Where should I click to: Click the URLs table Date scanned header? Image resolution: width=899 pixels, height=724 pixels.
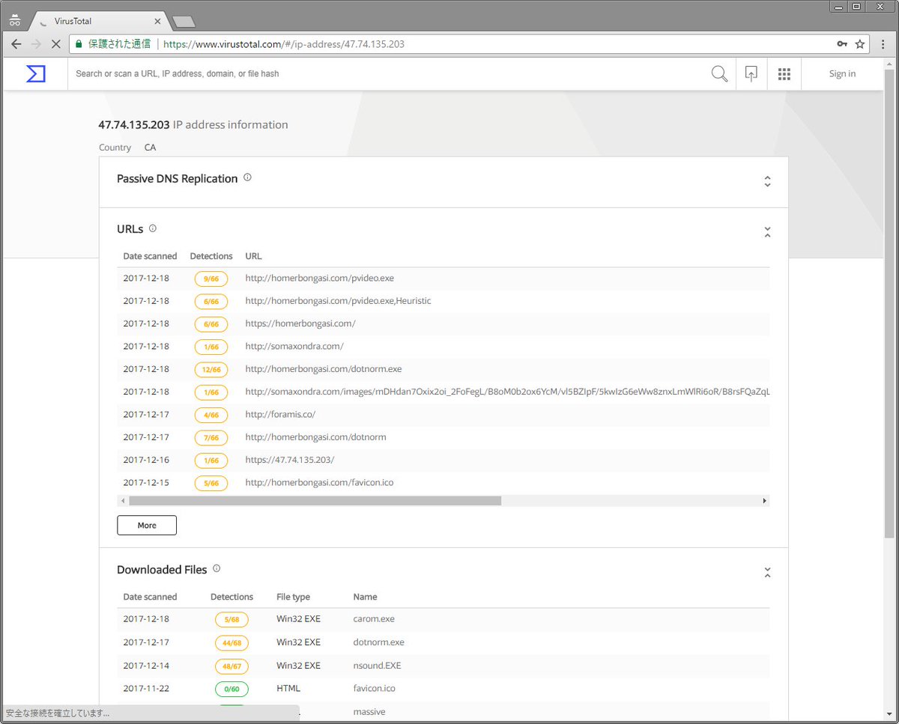tap(150, 256)
